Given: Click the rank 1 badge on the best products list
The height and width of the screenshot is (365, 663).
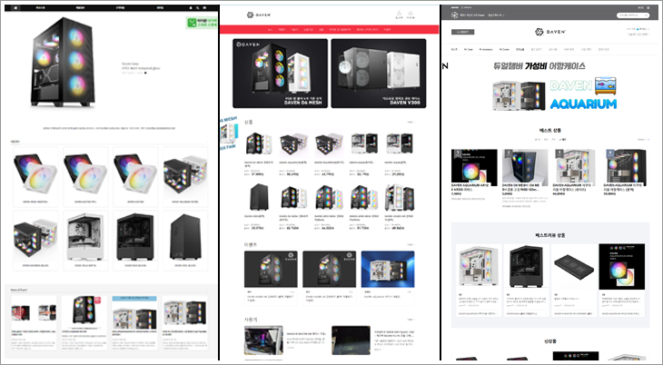Looking at the screenshot, I should [x=458, y=153].
